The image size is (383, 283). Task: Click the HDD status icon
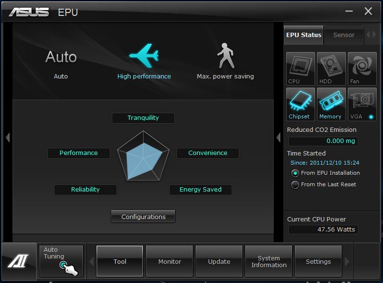[x=331, y=68]
